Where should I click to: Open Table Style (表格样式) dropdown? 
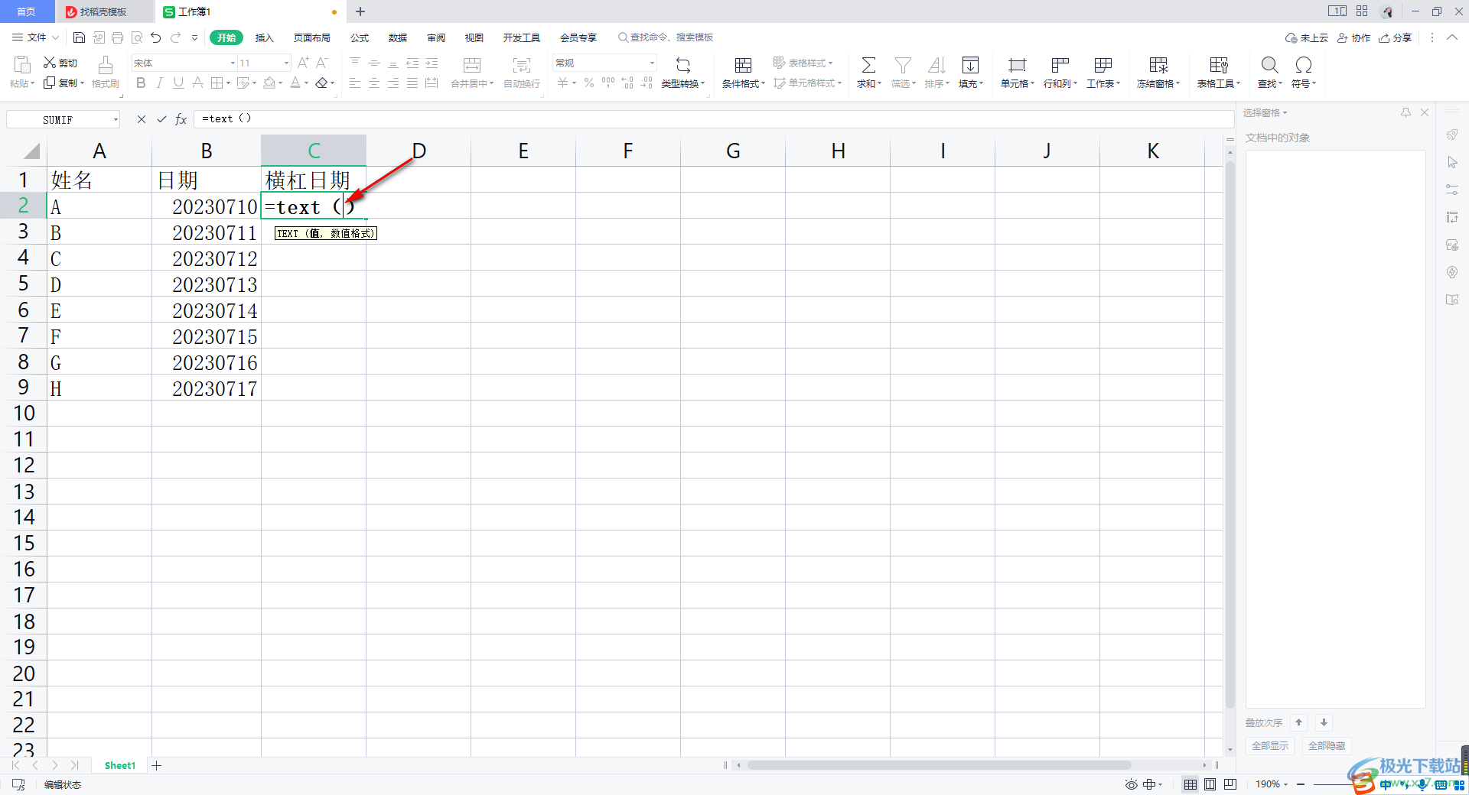point(803,63)
